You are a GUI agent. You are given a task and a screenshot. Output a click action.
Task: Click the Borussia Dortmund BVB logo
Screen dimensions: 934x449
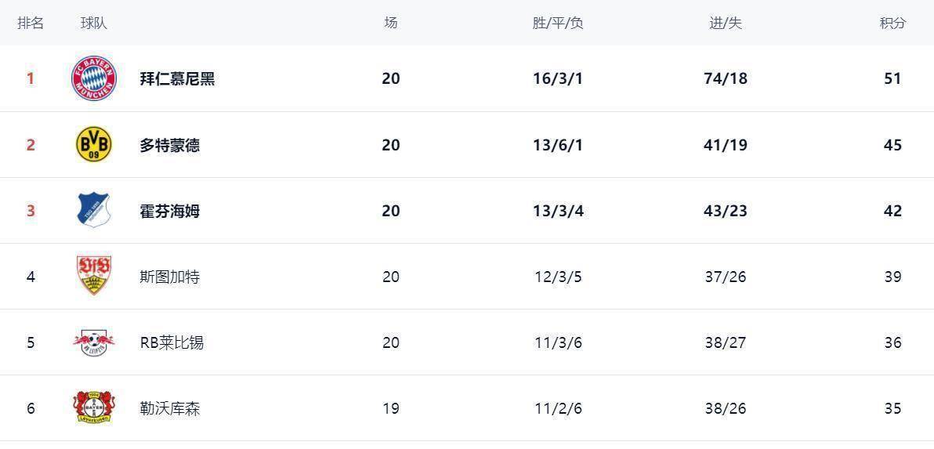(94, 145)
